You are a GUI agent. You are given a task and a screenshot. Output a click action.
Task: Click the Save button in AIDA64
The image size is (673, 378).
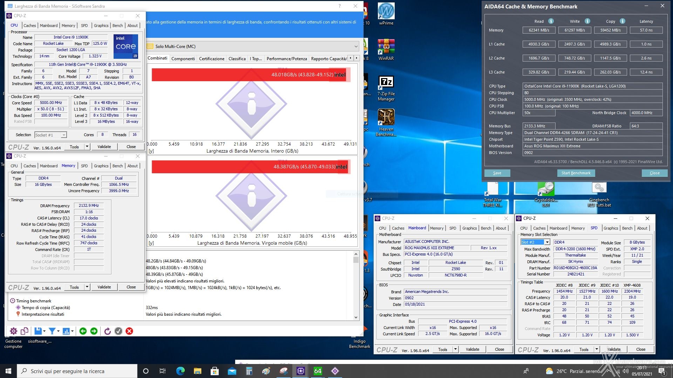(497, 173)
